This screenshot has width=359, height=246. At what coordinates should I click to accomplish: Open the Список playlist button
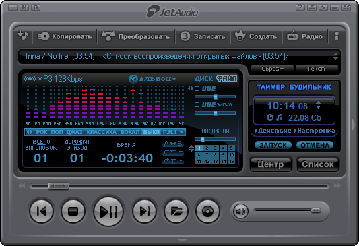point(317,164)
